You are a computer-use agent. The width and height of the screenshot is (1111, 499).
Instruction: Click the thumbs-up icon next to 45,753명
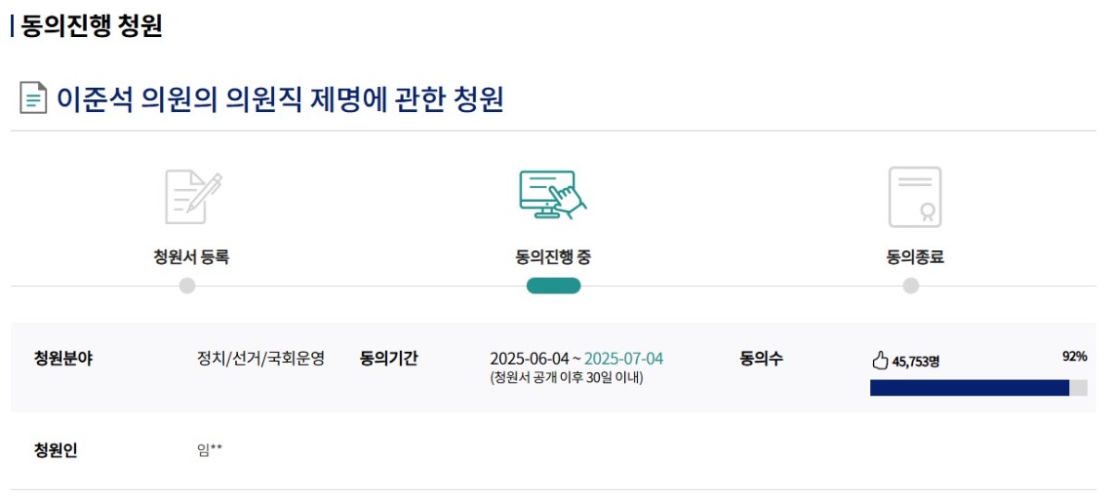tap(880, 360)
